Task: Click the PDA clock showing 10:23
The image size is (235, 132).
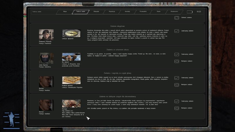Action: [x=199, y=12]
